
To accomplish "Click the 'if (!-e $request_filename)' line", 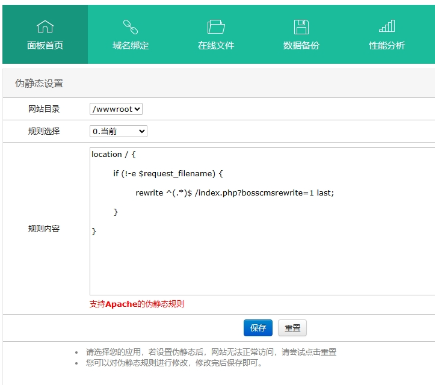I will (168, 173).
